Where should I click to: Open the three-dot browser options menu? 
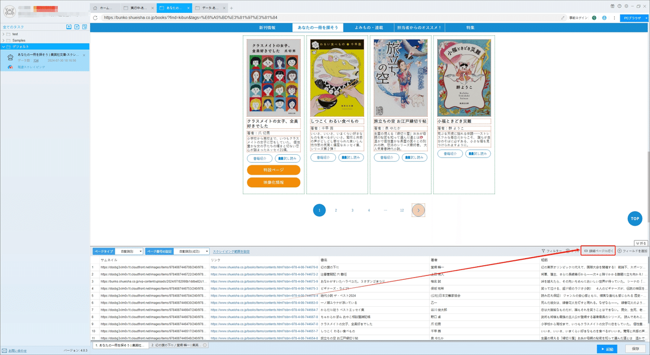(613, 17)
